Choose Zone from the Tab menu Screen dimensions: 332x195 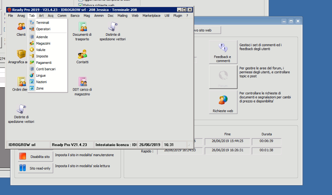point(47,88)
